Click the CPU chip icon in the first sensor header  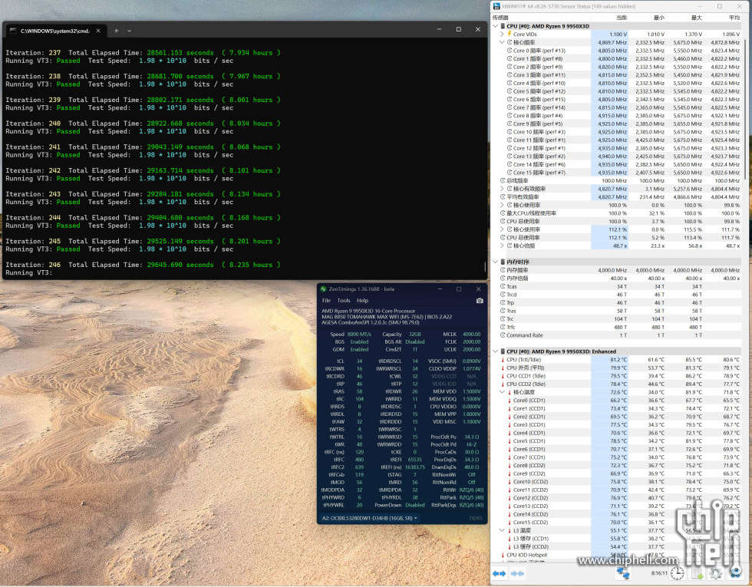point(503,26)
